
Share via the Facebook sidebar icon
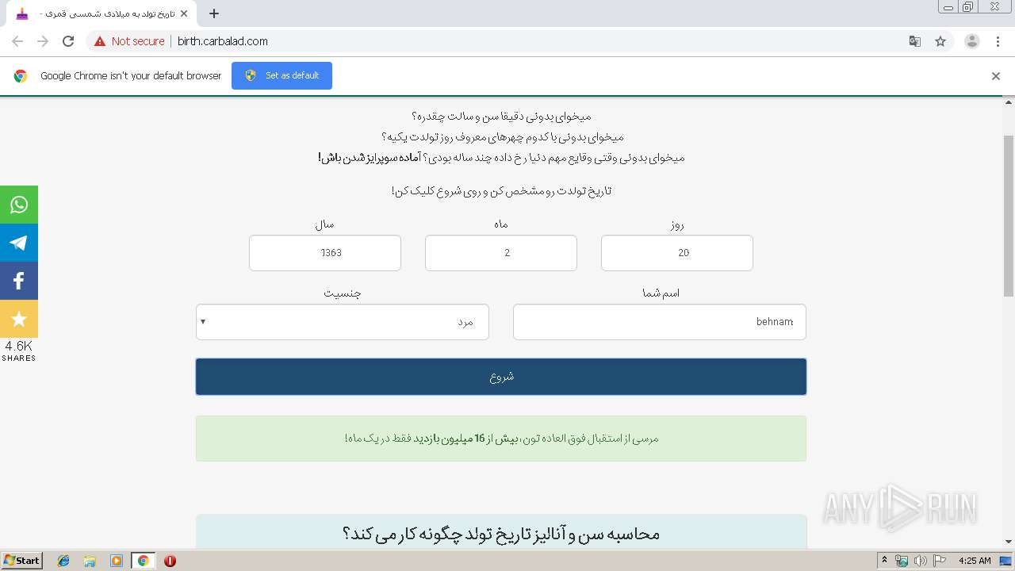coord(19,281)
